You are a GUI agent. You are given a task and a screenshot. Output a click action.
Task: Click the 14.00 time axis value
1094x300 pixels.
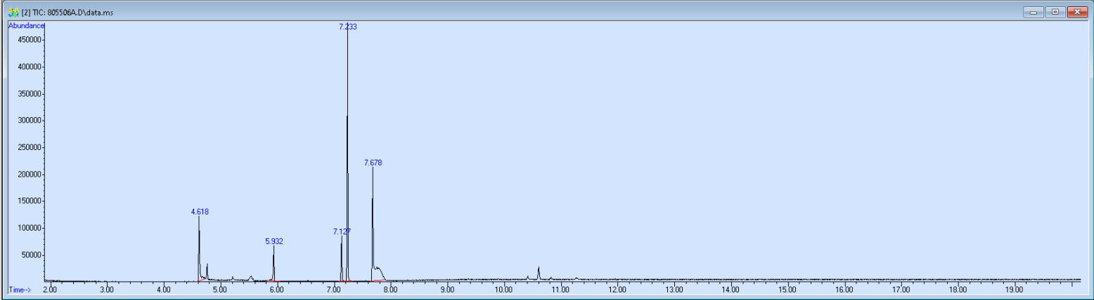click(731, 289)
